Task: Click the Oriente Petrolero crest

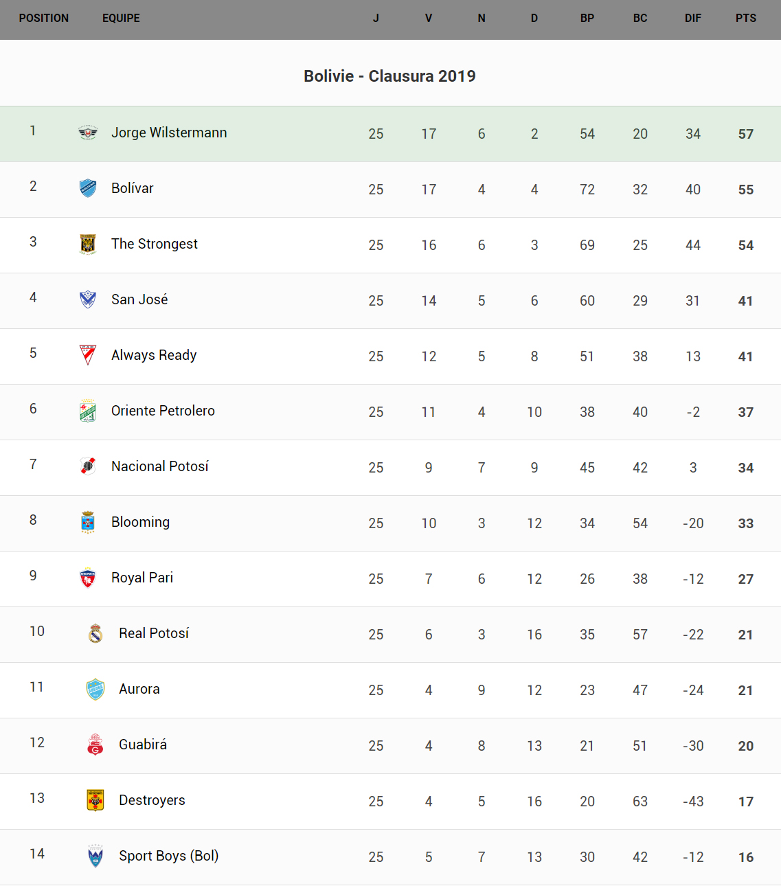Action: coord(88,411)
